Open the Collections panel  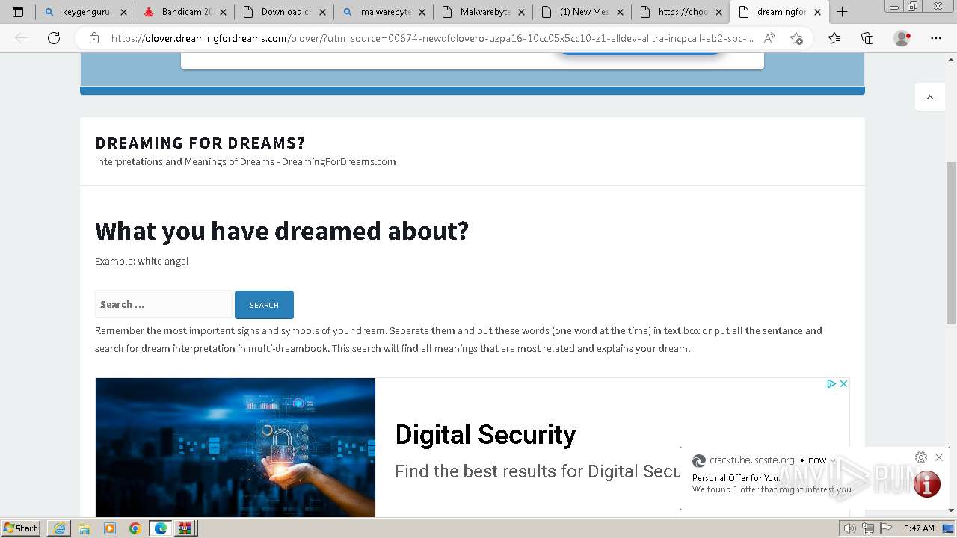[867, 38]
